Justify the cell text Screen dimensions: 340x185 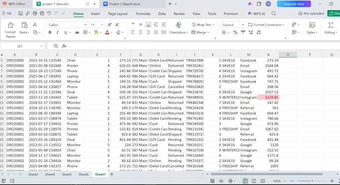(x=156, y=32)
